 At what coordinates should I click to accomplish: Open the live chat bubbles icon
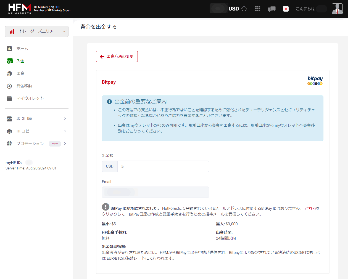click(x=272, y=9)
